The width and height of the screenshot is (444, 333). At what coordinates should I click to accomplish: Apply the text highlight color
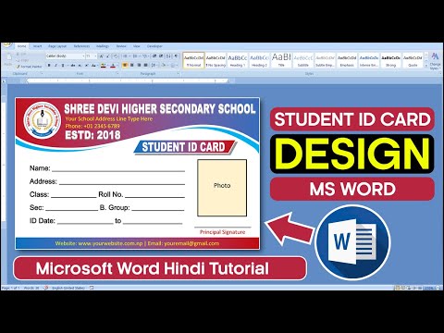(104, 66)
